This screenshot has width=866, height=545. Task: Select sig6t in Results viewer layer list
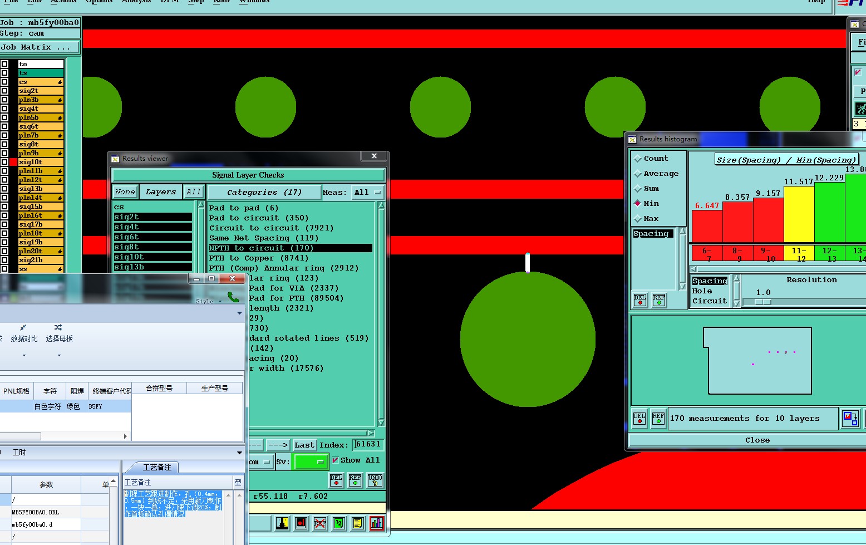152,237
